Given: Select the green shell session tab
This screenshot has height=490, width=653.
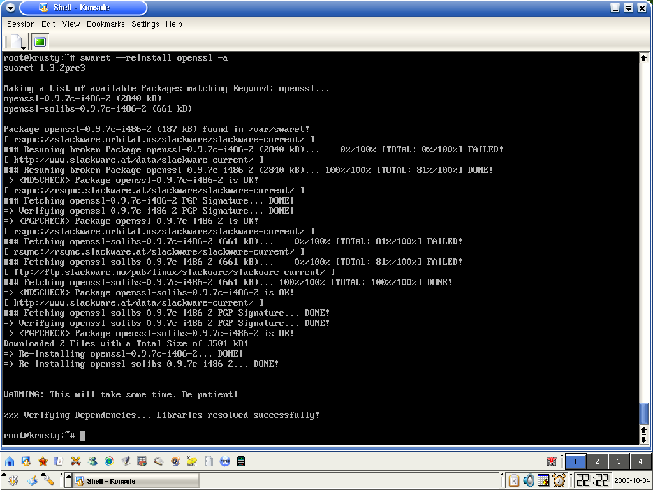Looking at the screenshot, I should tap(40, 41).
